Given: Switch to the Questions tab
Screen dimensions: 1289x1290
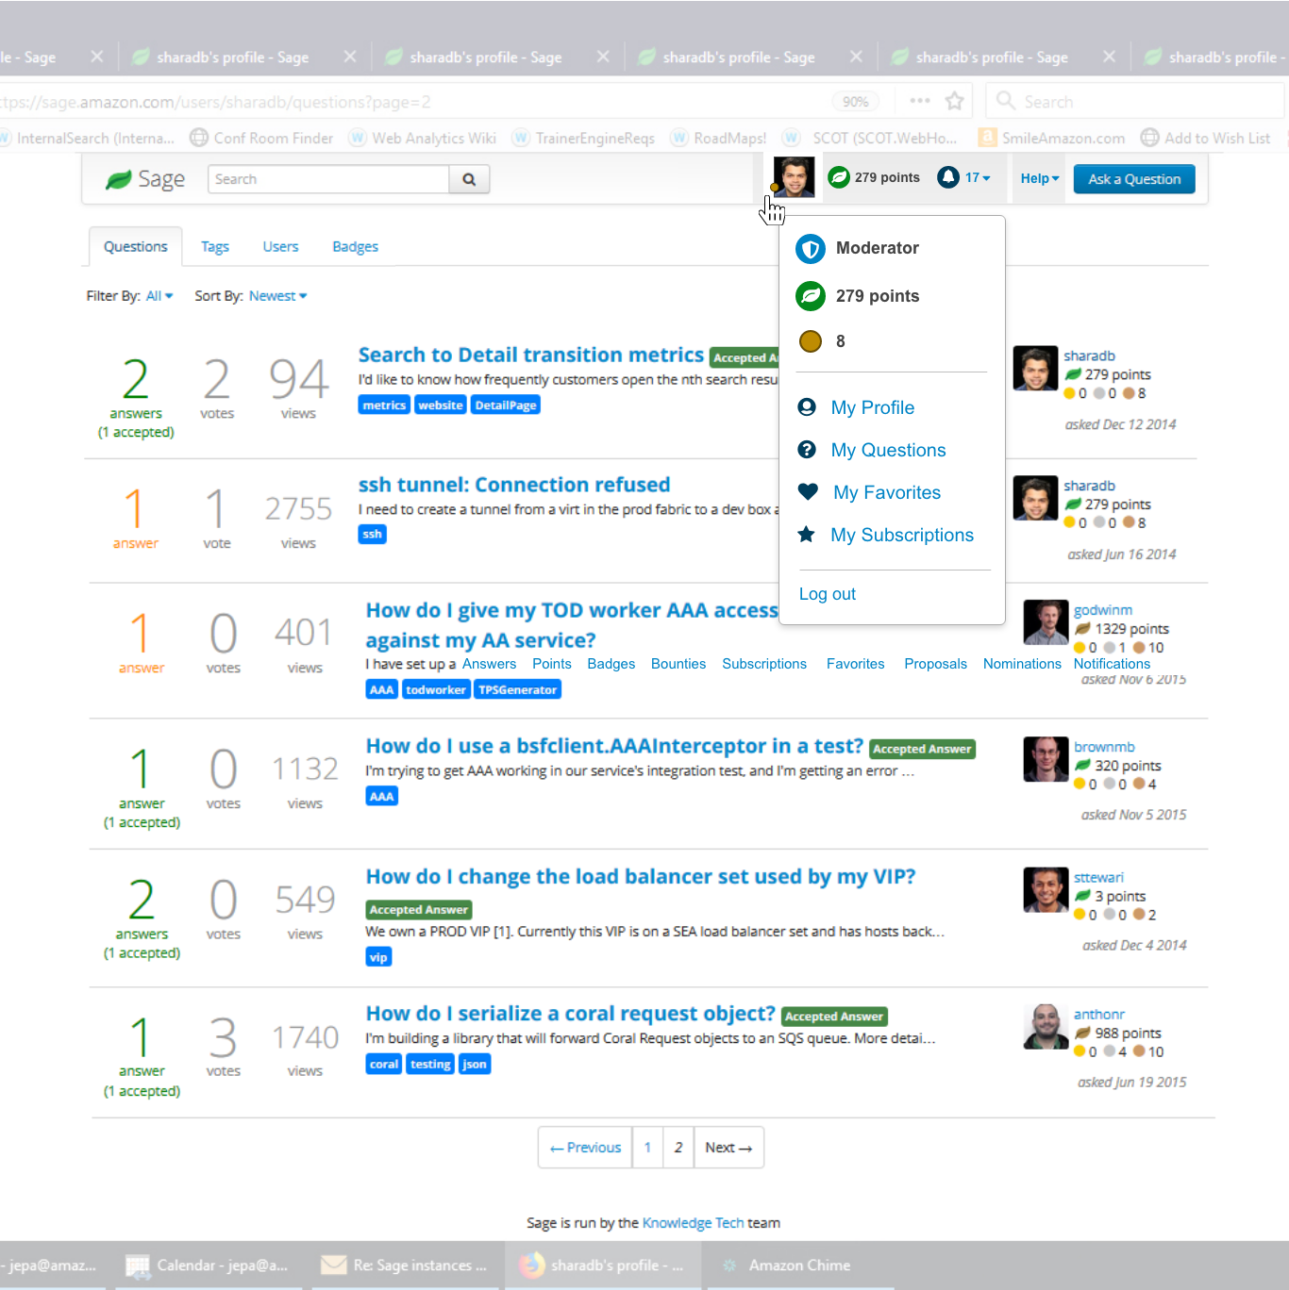Looking at the screenshot, I should 136,247.
